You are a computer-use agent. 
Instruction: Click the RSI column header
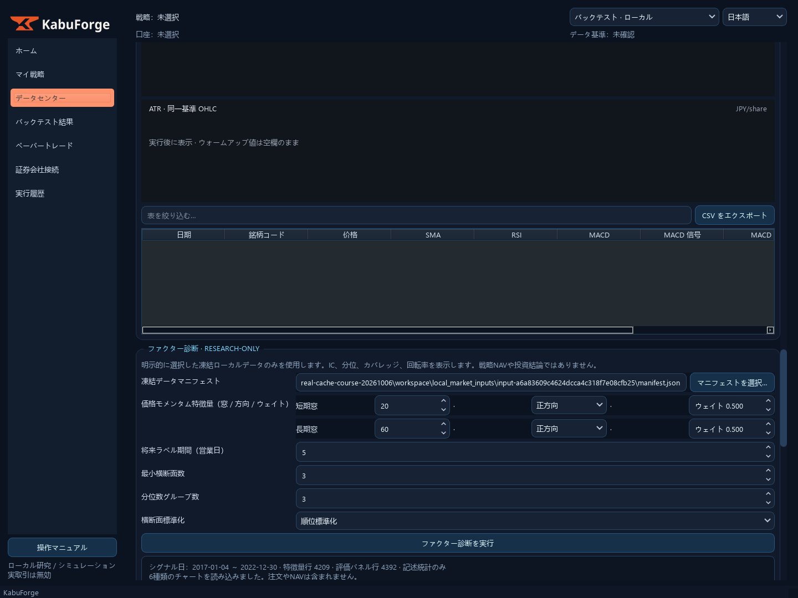tap(516, 235)
